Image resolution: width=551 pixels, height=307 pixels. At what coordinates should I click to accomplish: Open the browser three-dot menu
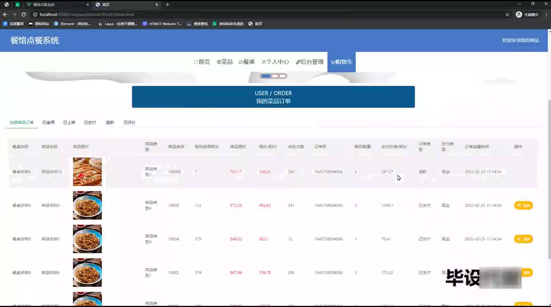pyautogui.click(x=546, y=14)
